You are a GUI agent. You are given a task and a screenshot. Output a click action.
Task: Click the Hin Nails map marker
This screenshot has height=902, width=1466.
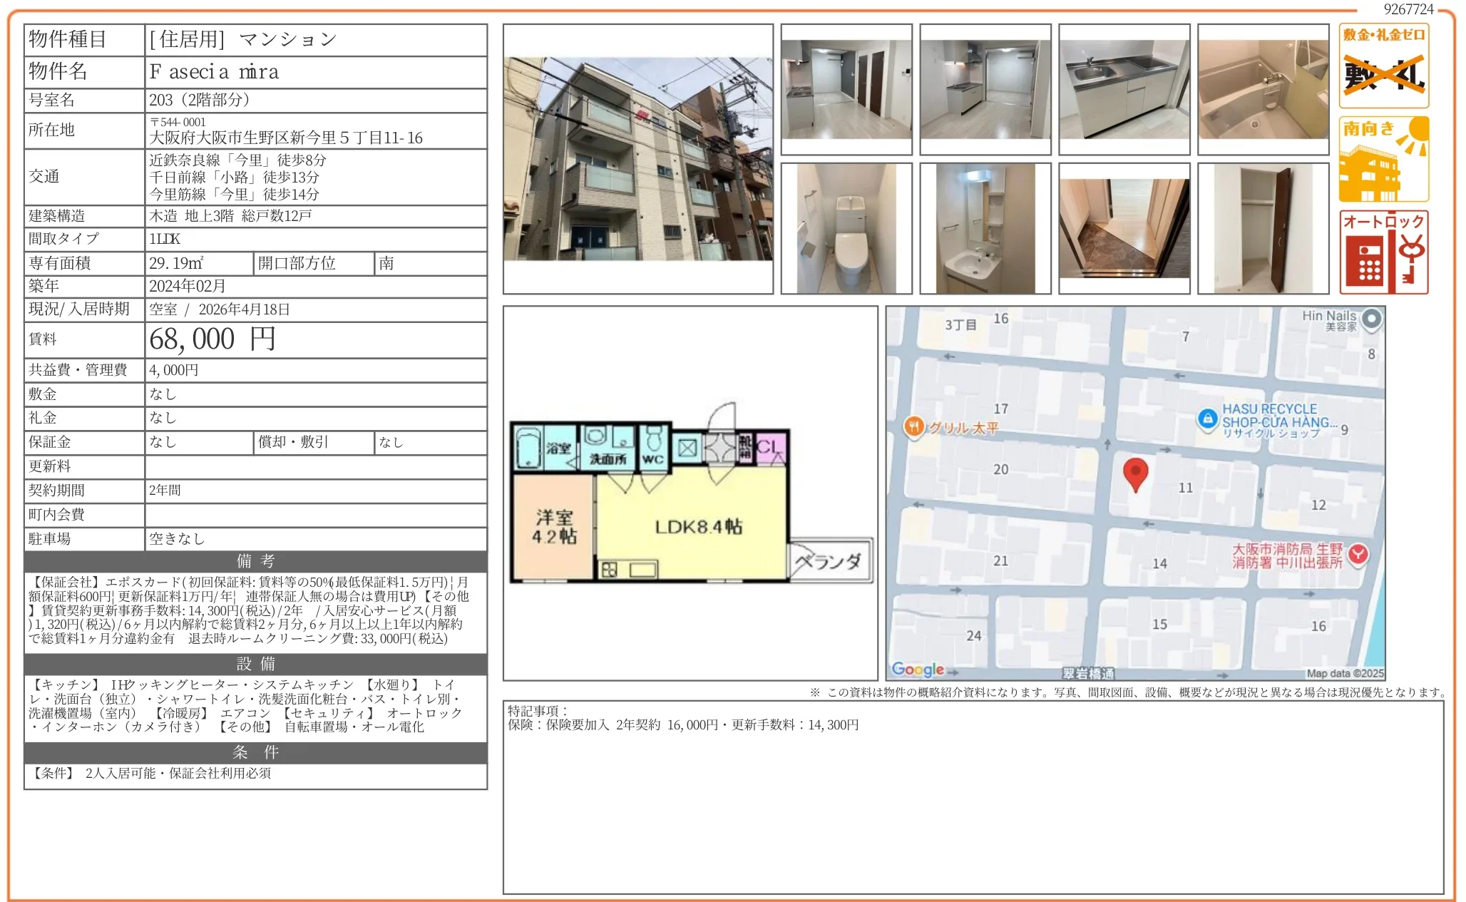point(1371,320)
